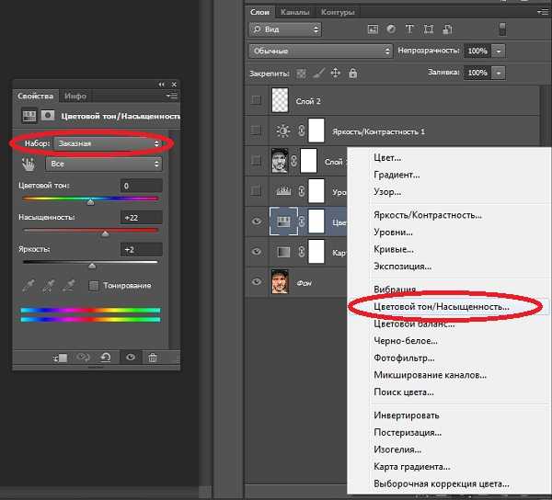Select first eyedropper tool

(x=29, y=286)
